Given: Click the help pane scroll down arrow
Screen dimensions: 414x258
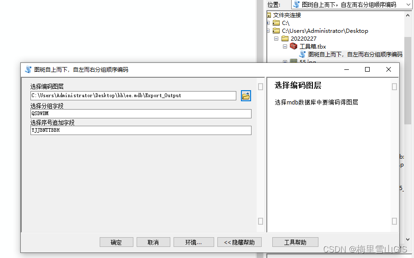Looking at the screenshot, I should [x=394, y=221].
